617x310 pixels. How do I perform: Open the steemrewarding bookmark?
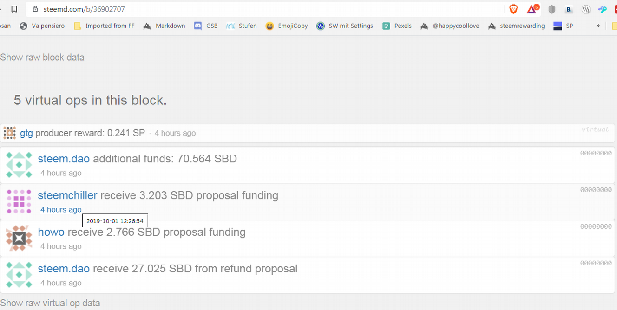point(517,26)
